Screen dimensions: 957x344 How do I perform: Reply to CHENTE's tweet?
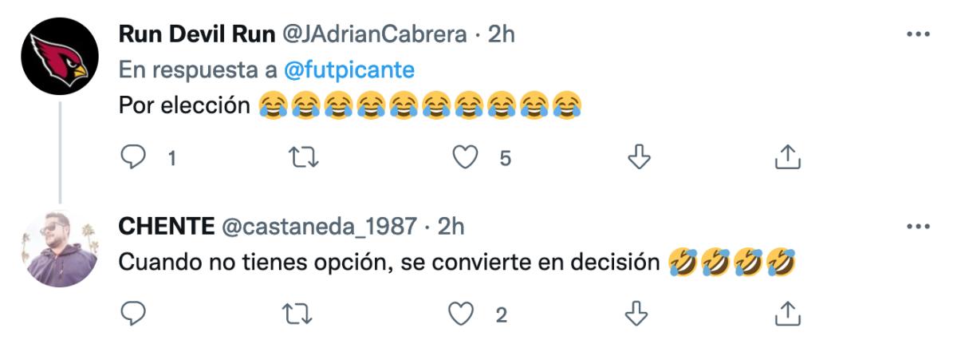[131, 314]
